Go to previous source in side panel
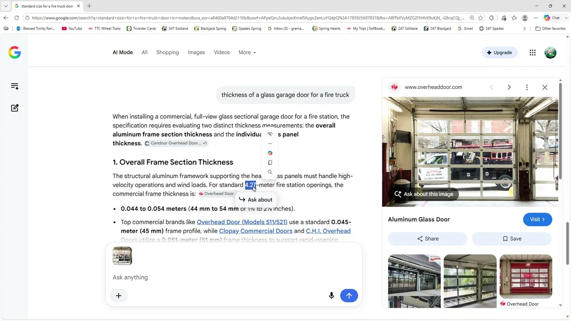This screenshot has height=321, width=571. (491, 87)
